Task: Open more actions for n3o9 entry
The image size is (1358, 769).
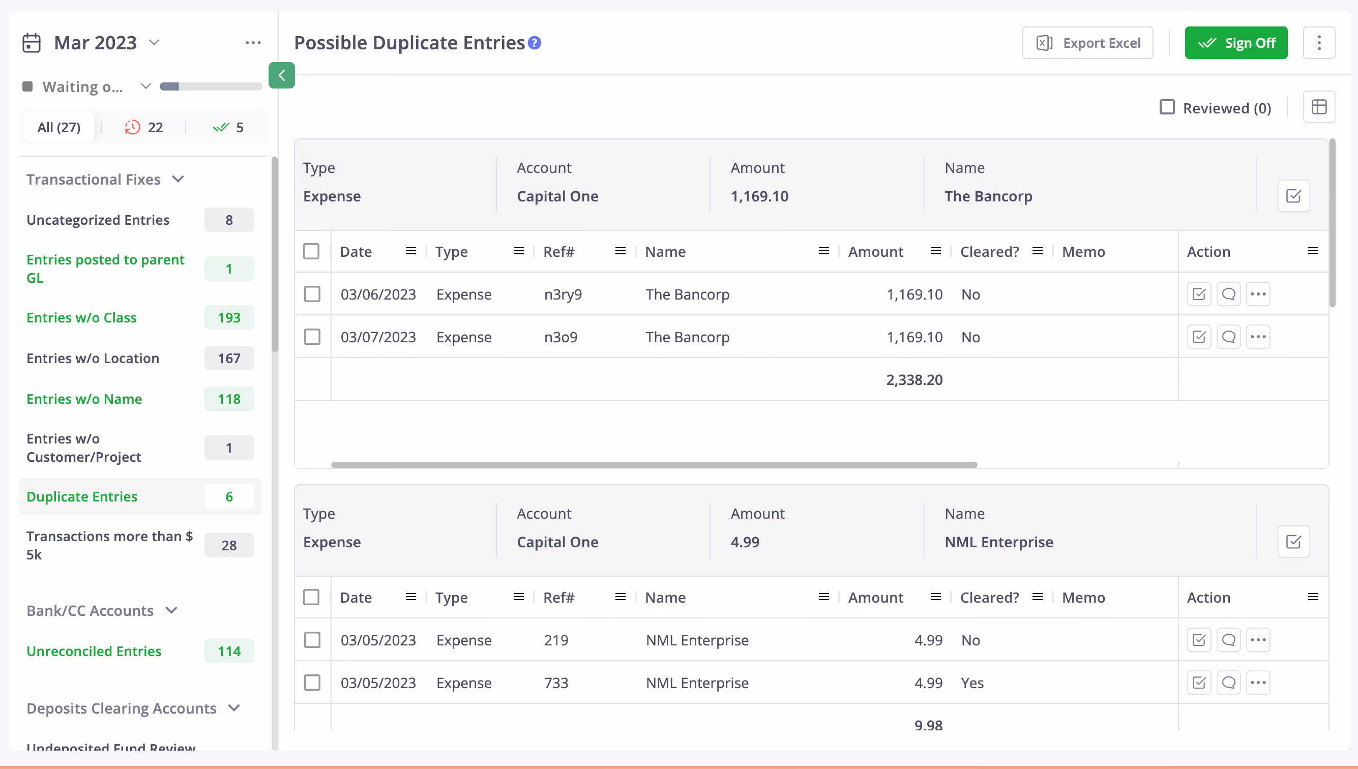Action: [1258, 337]
